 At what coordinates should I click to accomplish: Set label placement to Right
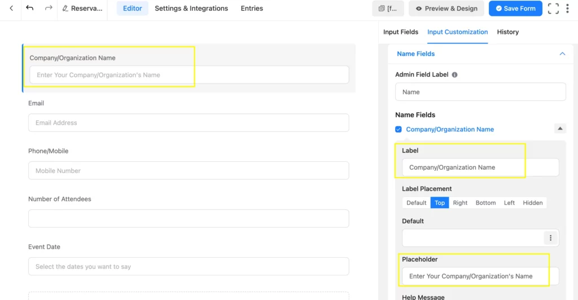(x=460, y=203)
